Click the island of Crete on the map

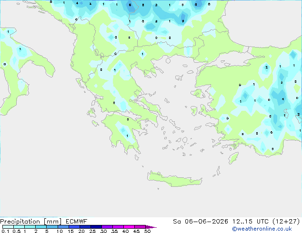coord(174,180)
